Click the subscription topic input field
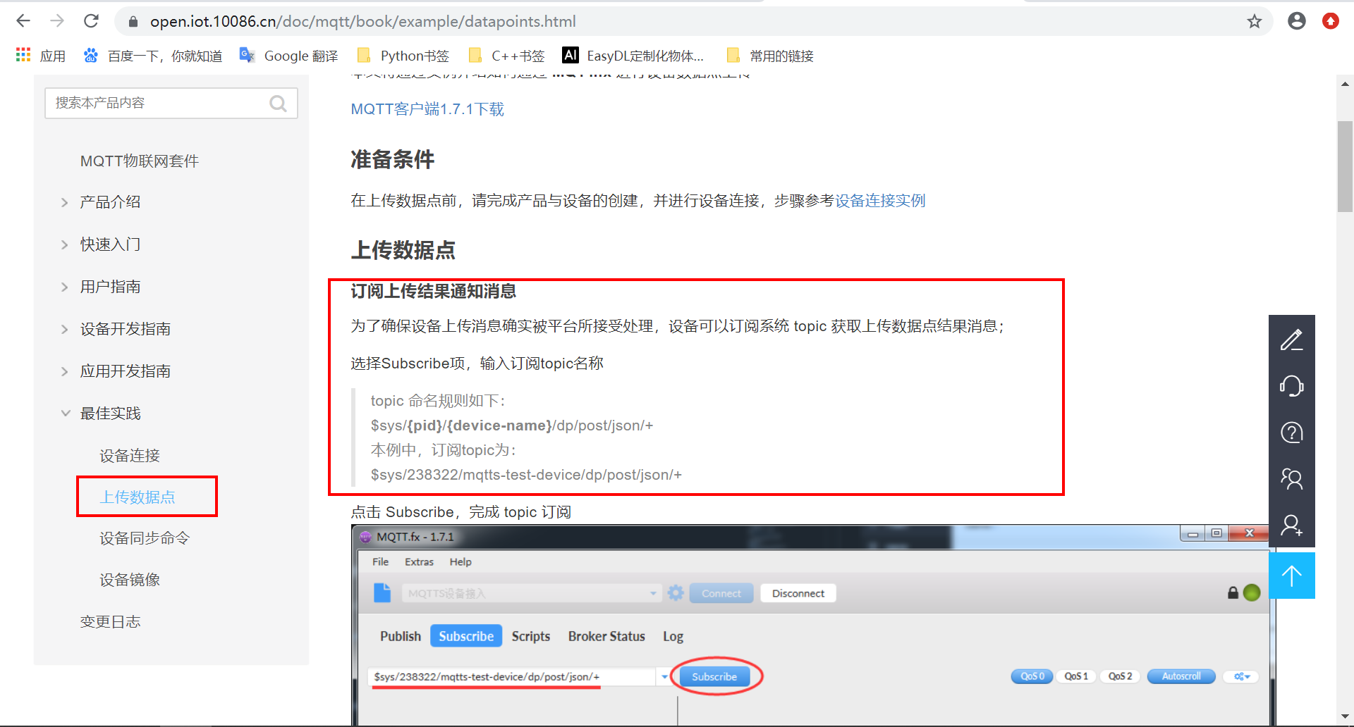This screenshot has height=727, width=1354. 512,677
